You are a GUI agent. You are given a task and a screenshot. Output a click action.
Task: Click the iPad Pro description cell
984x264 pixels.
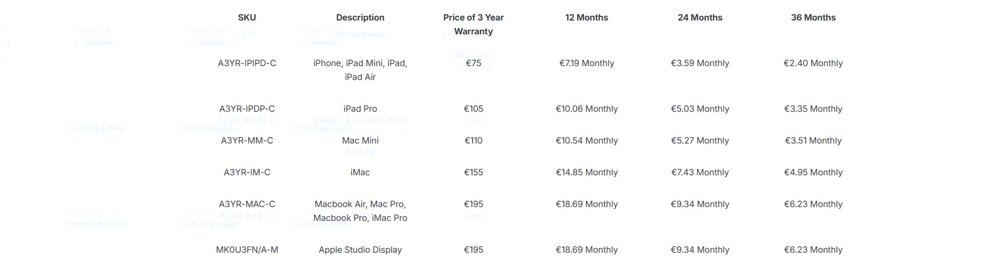coord(360,109)
